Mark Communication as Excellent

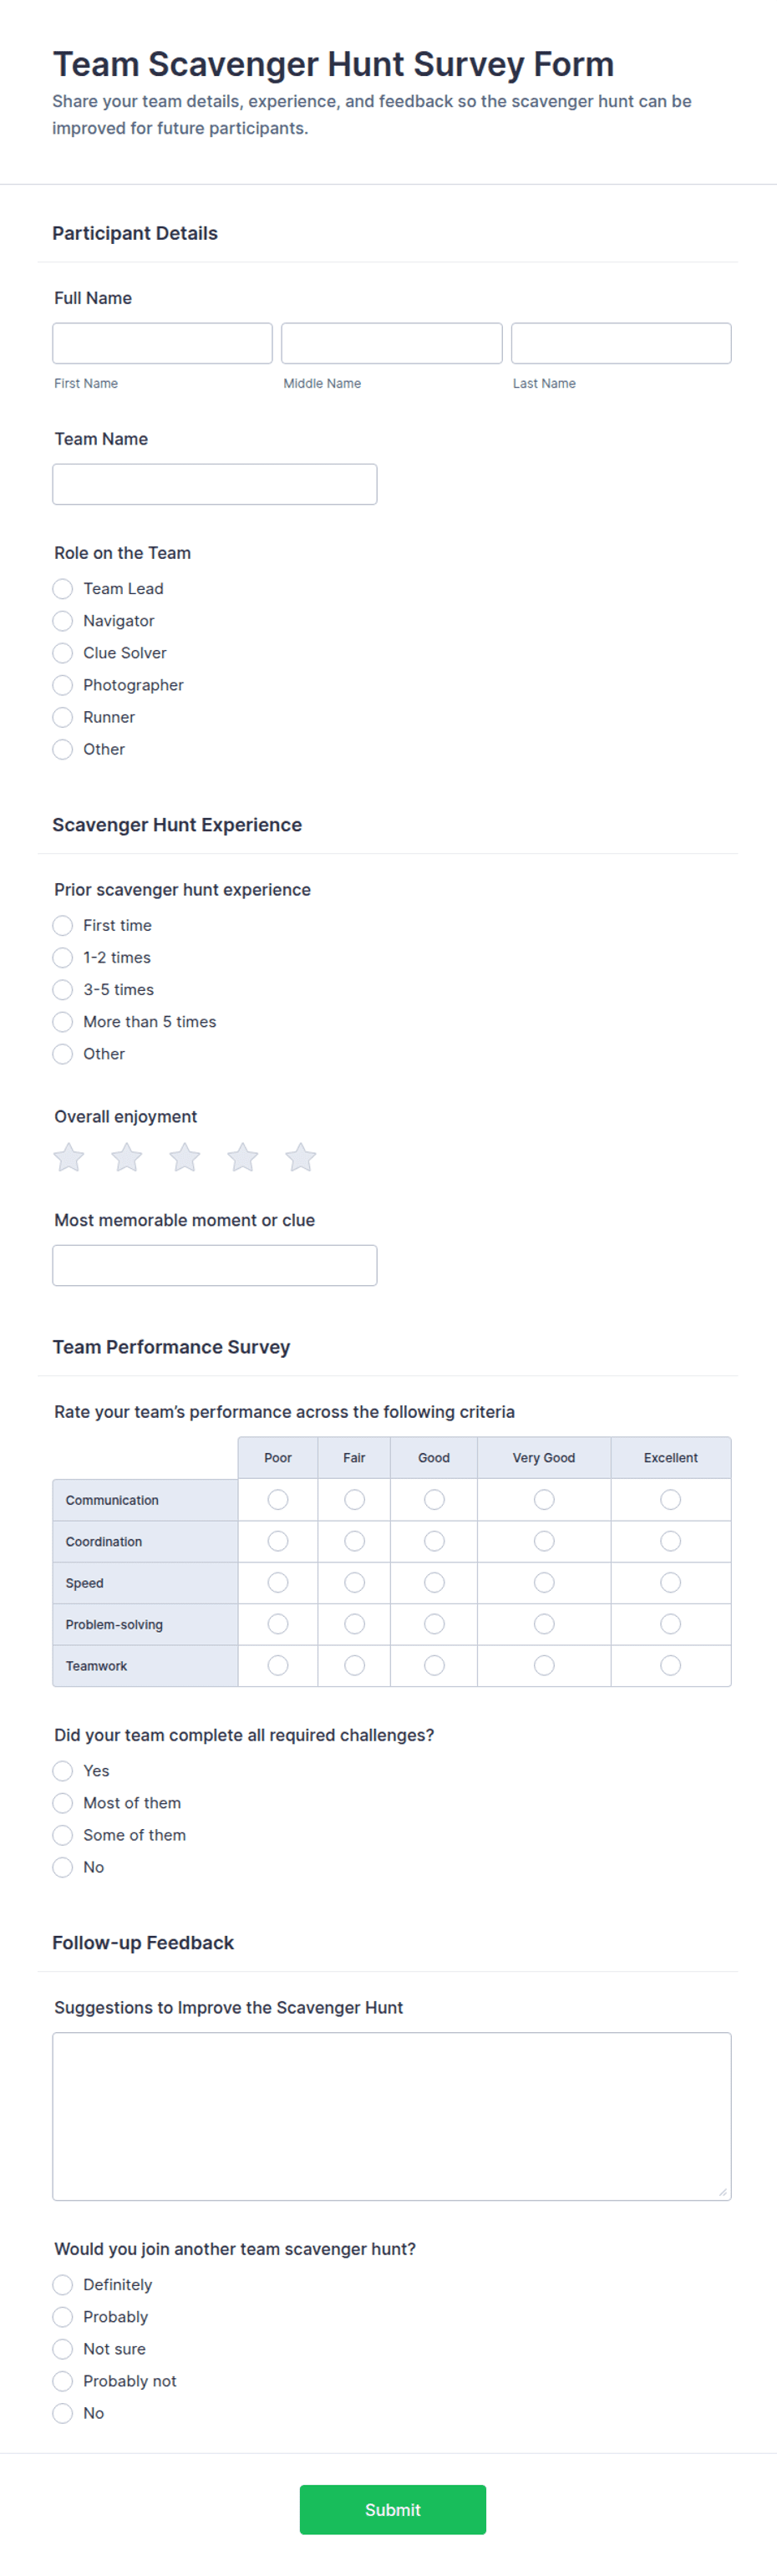(671, 1499)
